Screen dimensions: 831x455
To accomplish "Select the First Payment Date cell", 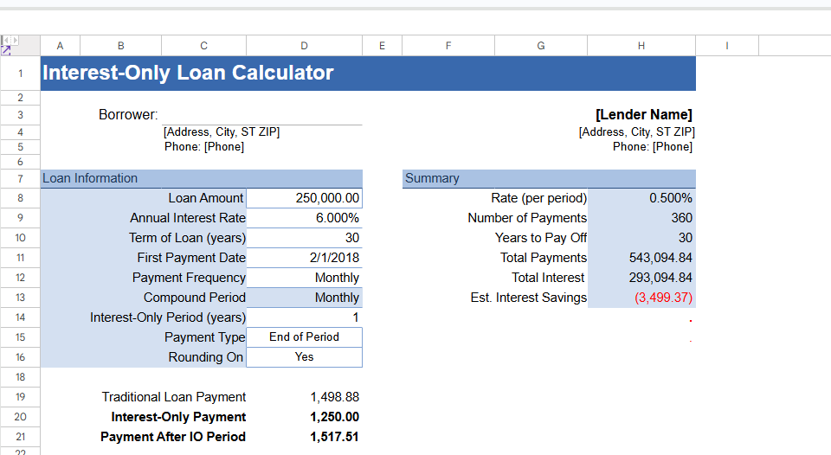I will click(x=304, y=258).
